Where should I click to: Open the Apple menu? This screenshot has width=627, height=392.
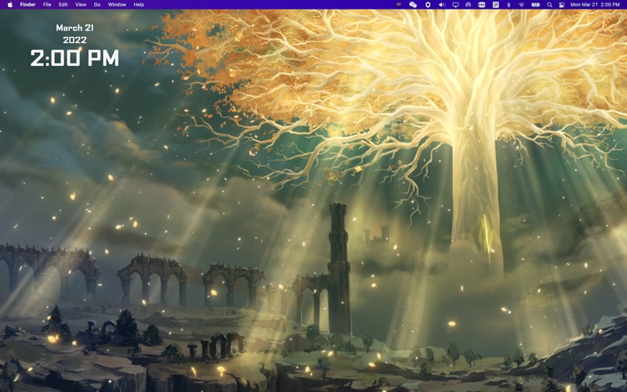[x=10, y=5]
